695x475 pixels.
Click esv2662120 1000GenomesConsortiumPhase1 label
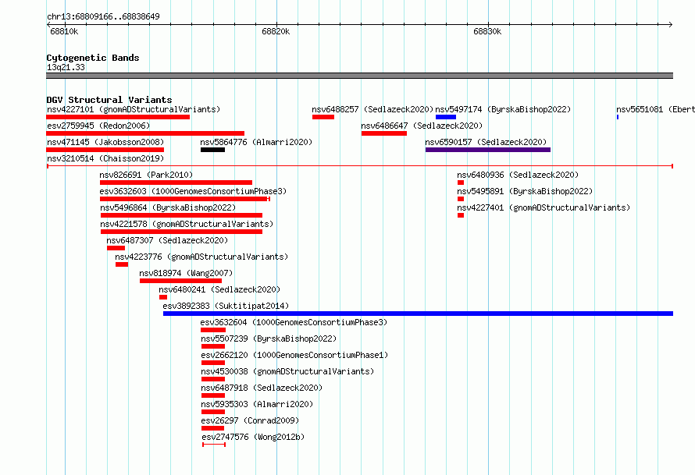[x=294, y=355]
